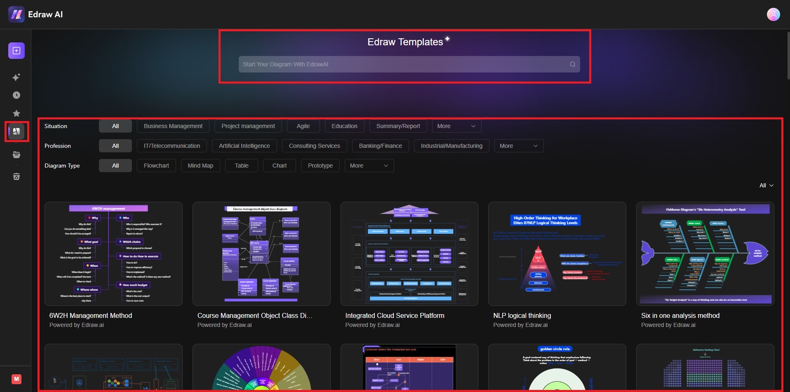
Task: Filter by Banking/Finance profession
Action: coord(381,146)
